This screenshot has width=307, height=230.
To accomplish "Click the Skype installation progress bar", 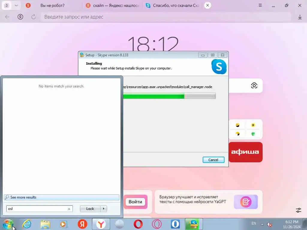I will click(169, 96).
